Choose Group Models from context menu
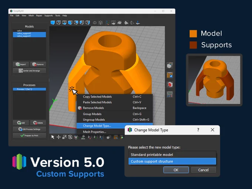 pos(115,114)
